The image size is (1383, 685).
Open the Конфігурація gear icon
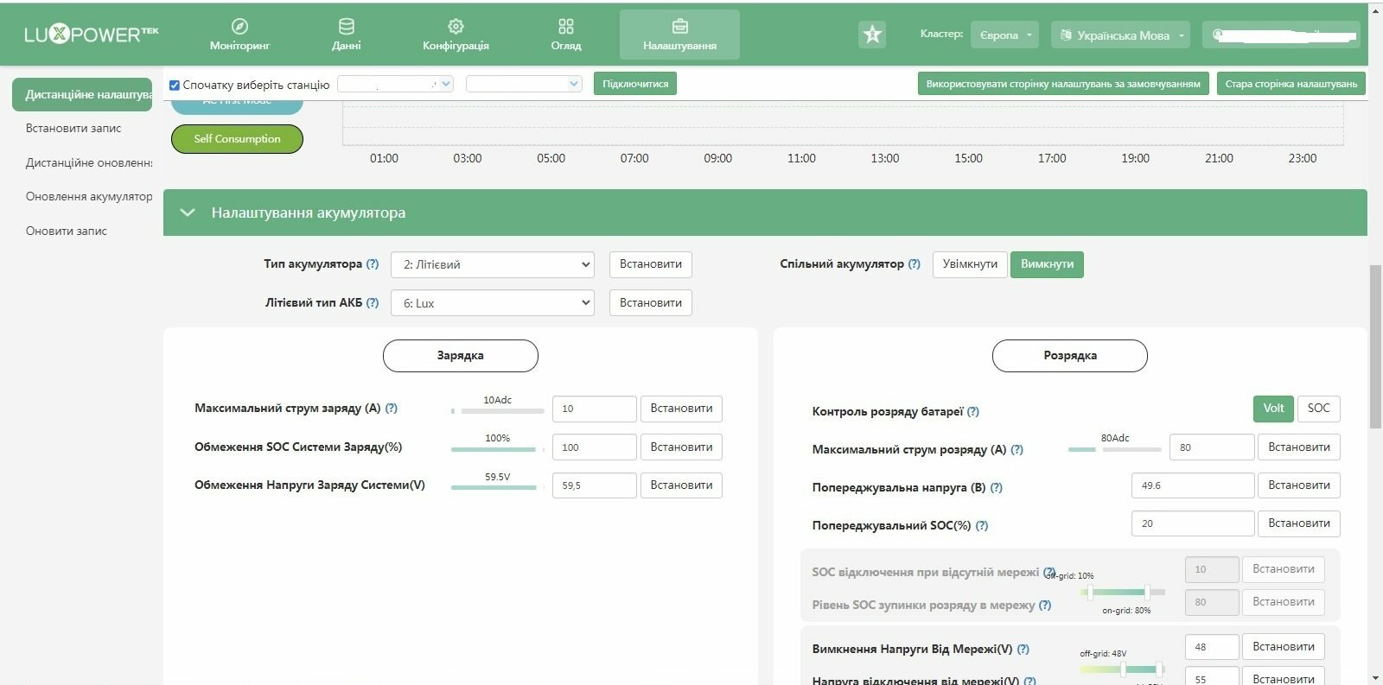tap(456, 27)
